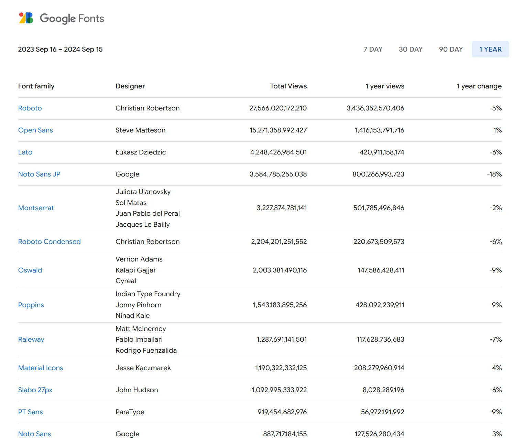Visit the Lato font page
This screenshot has height=438, width=525.
[25, 152]
